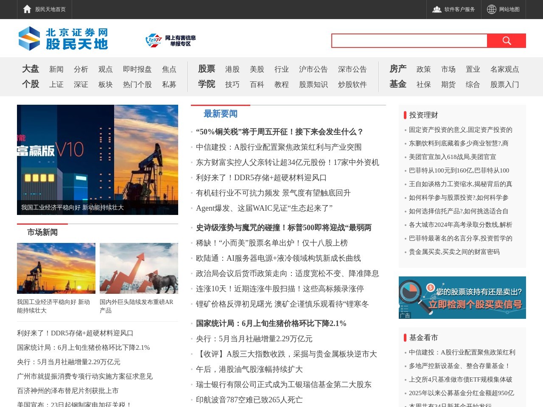Open the 最新要闻 section heading
The width and height of the screenshot is (543, 407).
point(221,114)
